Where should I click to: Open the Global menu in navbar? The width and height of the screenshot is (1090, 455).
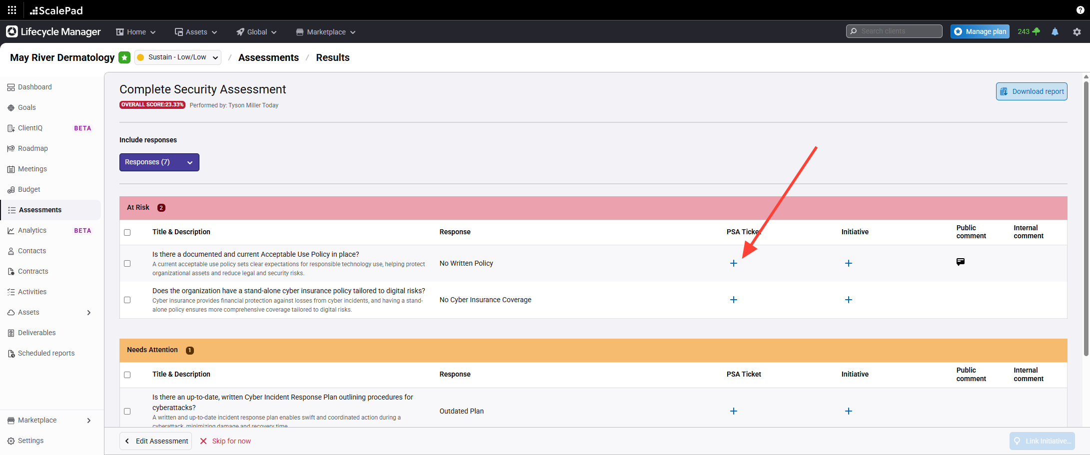pyautogui.click(x=256, y=32)
